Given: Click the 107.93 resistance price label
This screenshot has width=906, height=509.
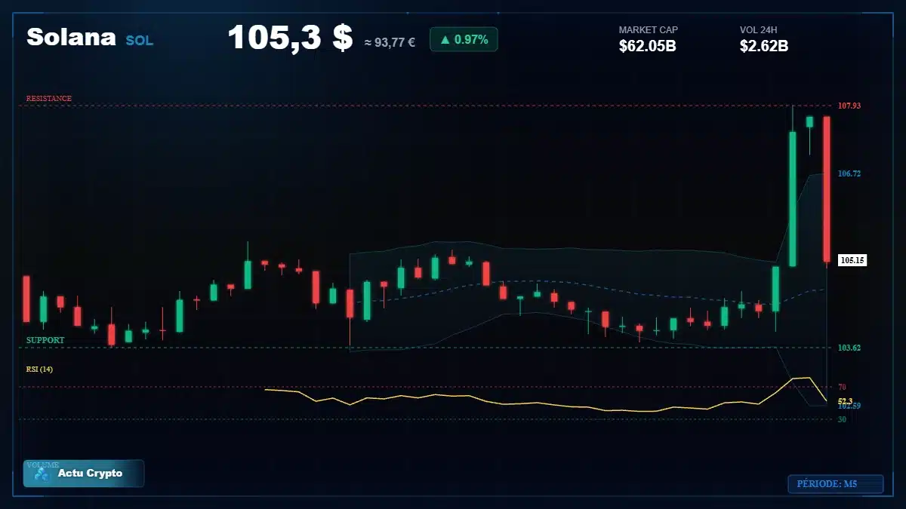Looking at the screenshot, I should coord(849,106).
